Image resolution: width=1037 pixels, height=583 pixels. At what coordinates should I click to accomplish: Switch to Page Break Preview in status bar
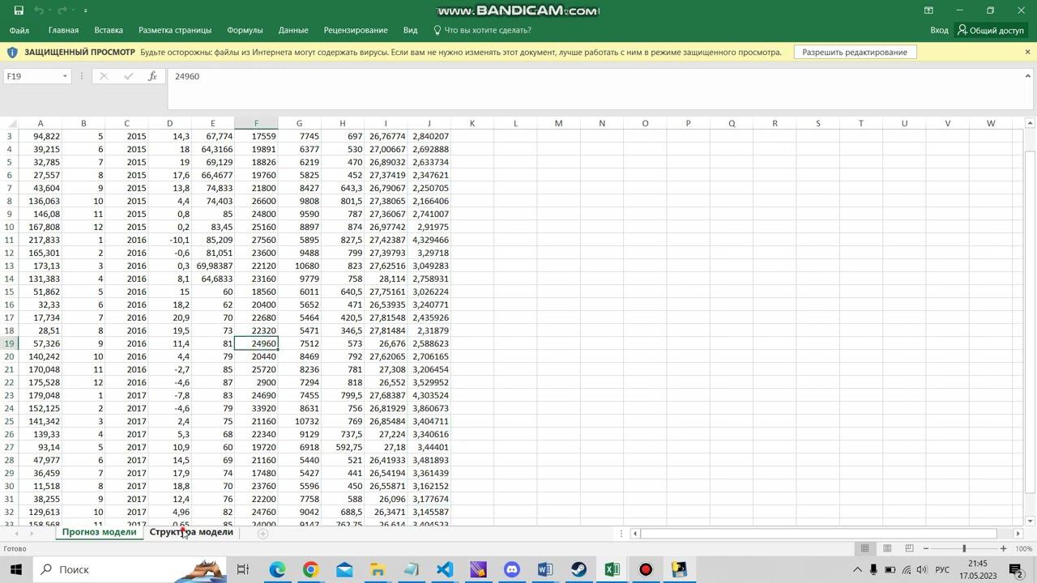(909, 548)
